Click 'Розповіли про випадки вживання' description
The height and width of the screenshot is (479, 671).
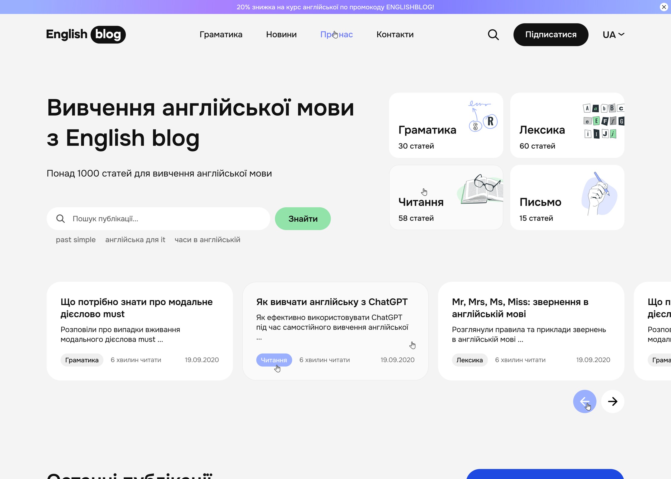(x=120, y=335)
